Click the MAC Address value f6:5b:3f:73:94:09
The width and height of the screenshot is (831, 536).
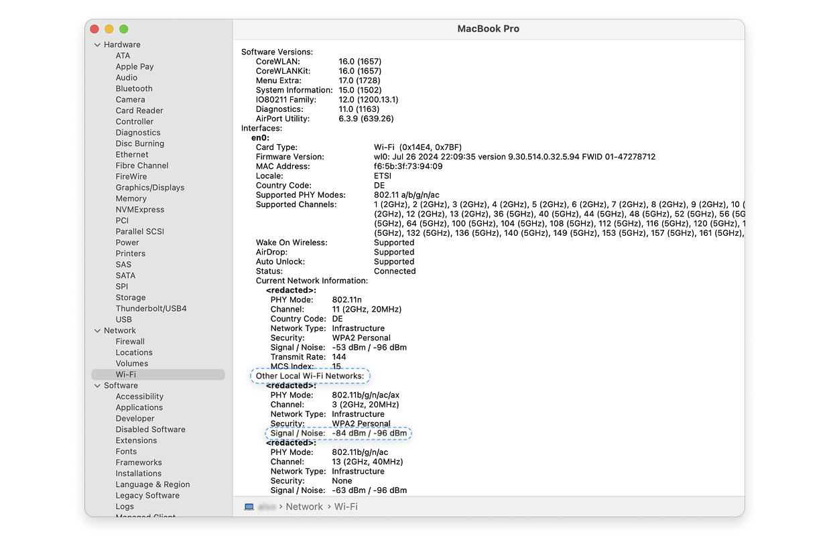[408, 166]
